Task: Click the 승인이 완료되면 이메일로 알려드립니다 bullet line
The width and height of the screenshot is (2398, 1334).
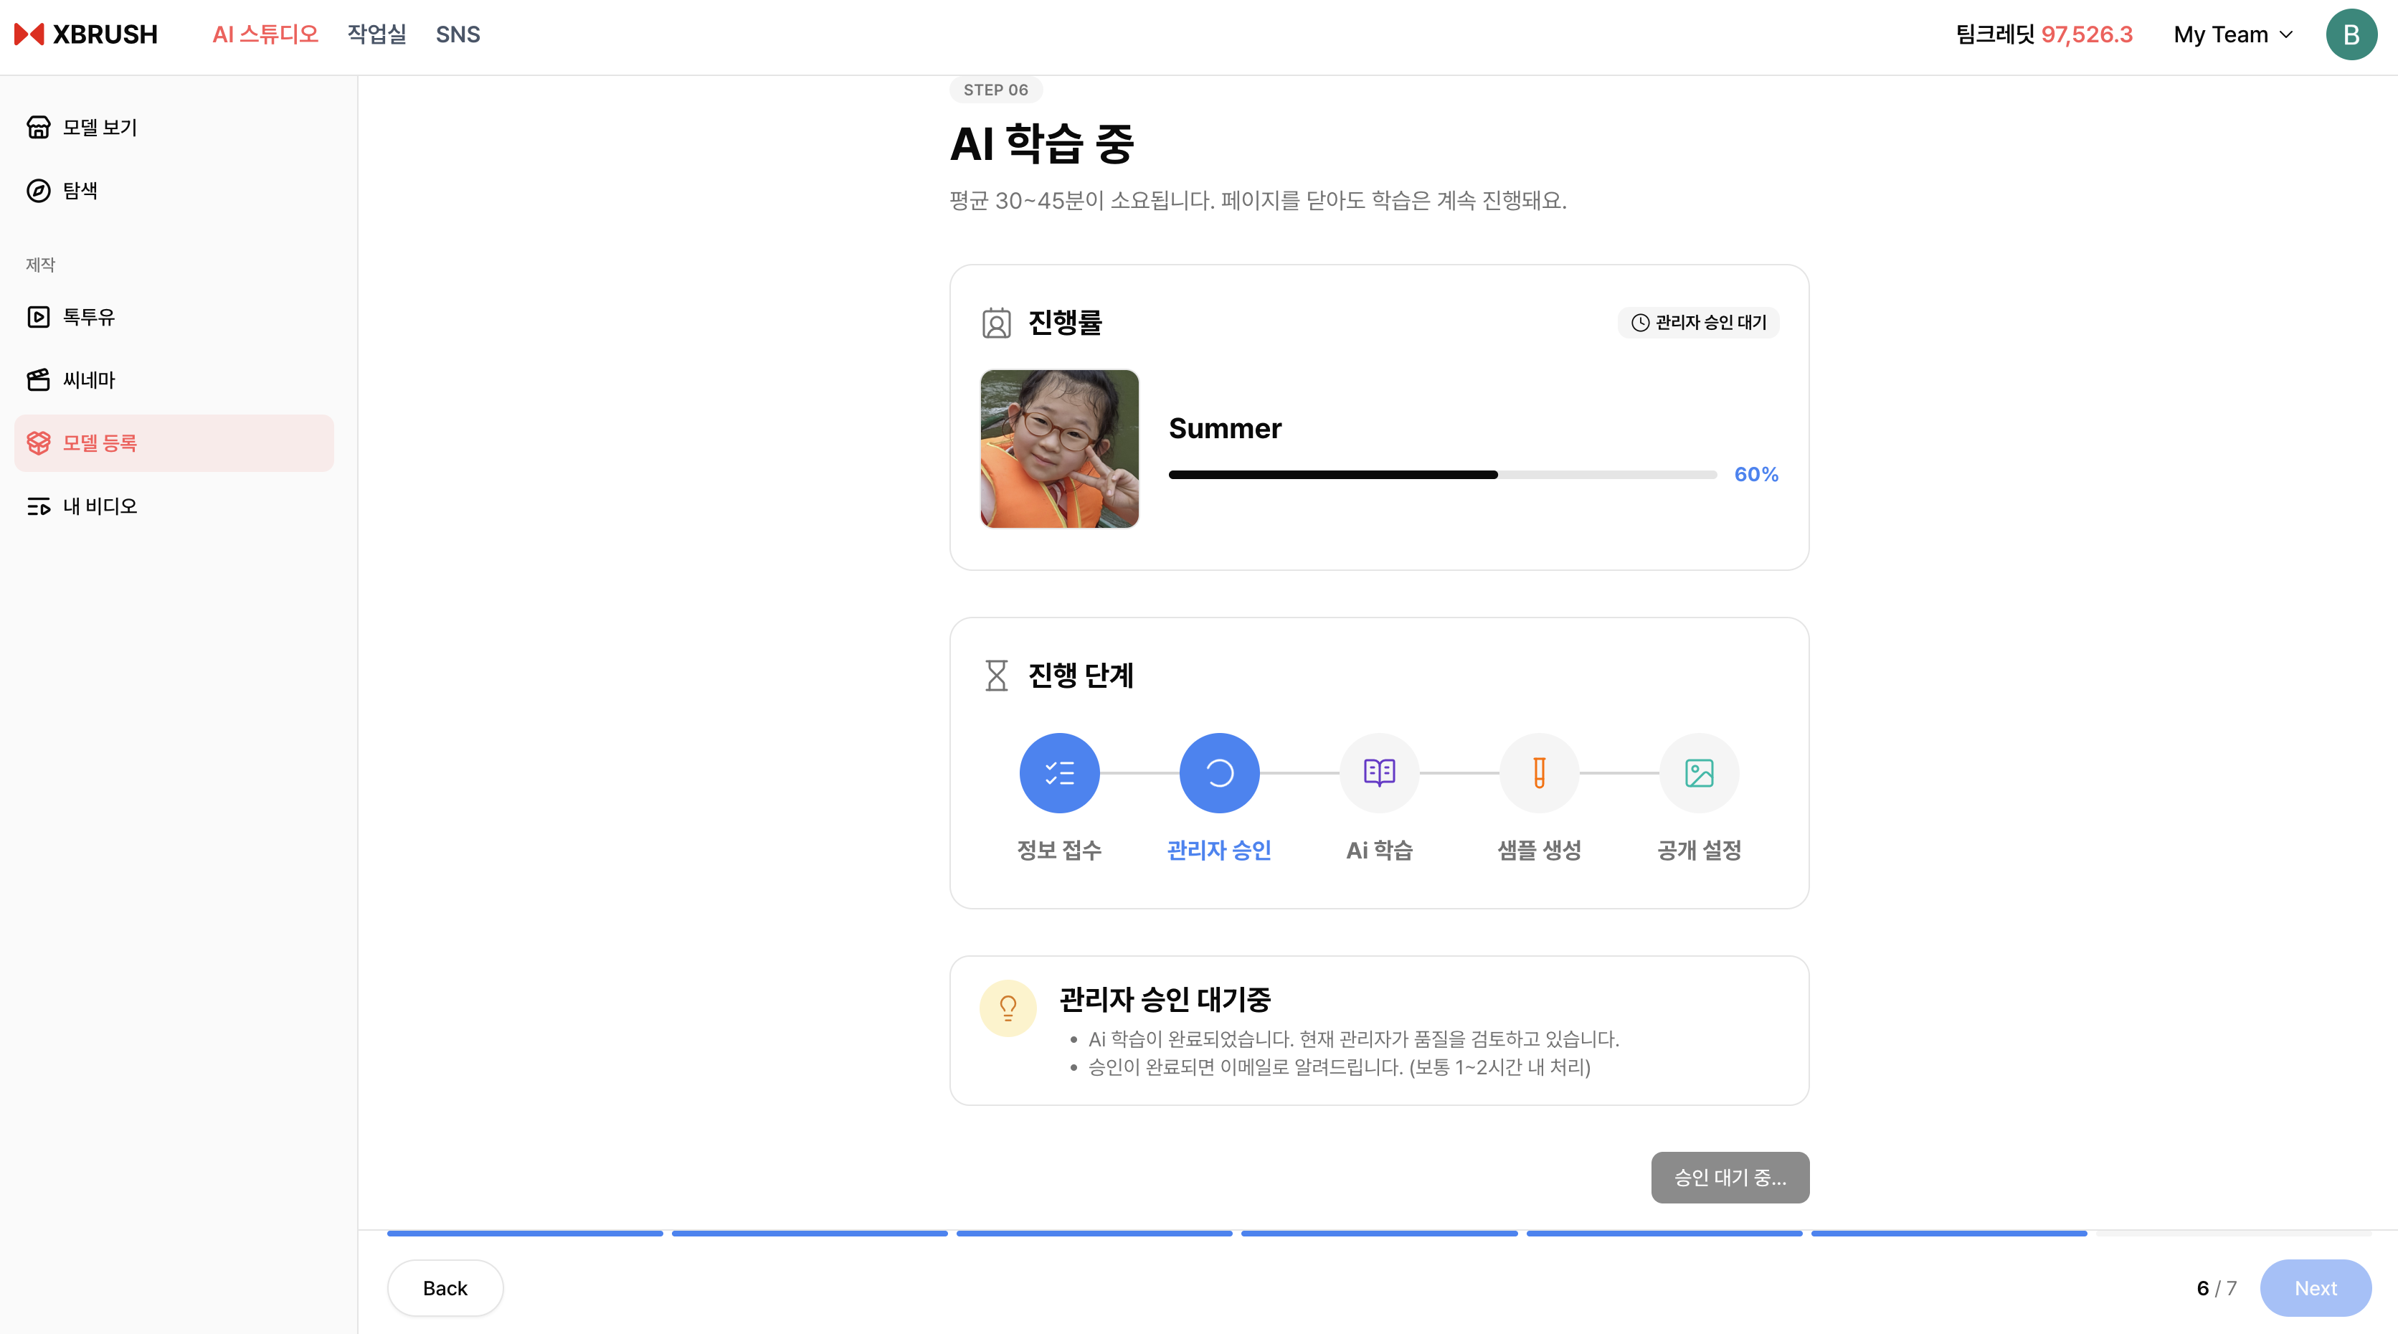Action: pos(1340,1066)
